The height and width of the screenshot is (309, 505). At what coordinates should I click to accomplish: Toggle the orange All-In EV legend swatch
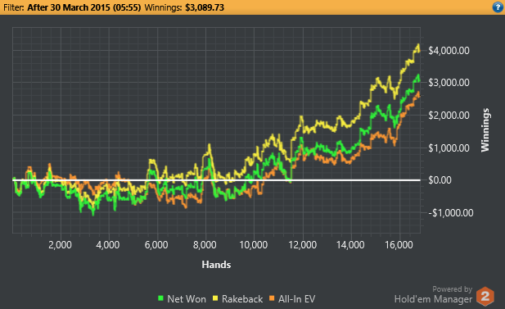pyautogui.click(x=273, y=298)
